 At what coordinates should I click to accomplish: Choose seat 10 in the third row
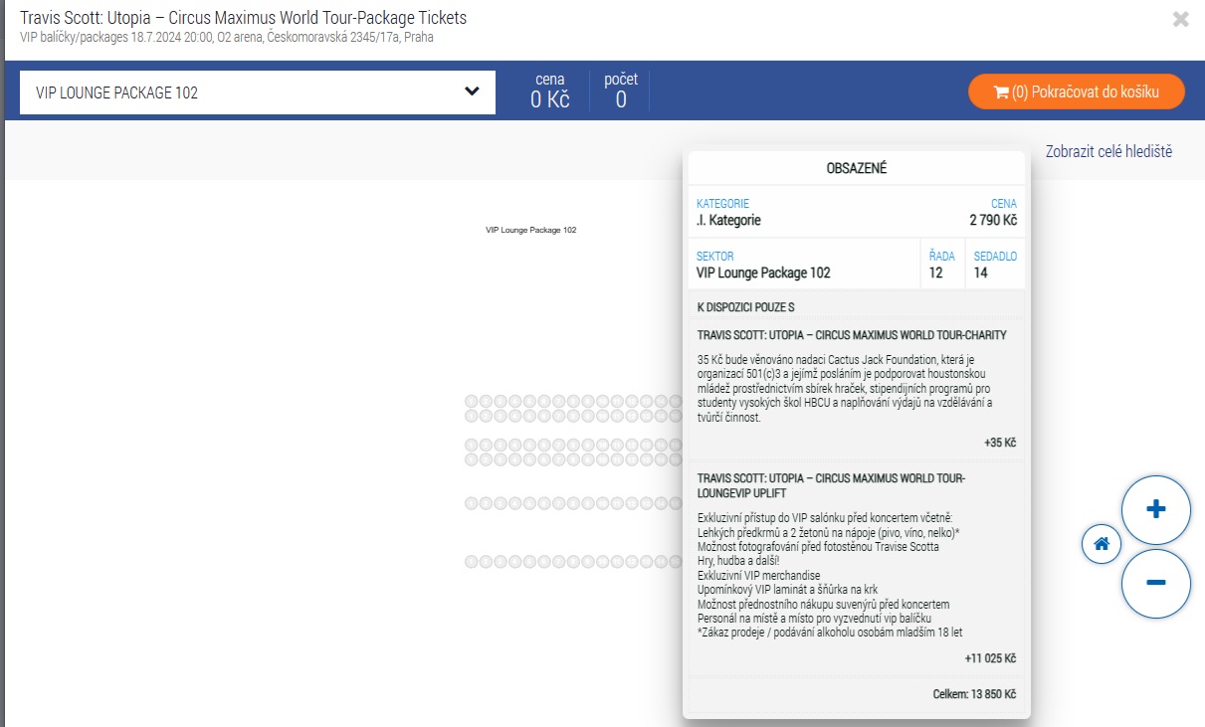tap(604, 445)
